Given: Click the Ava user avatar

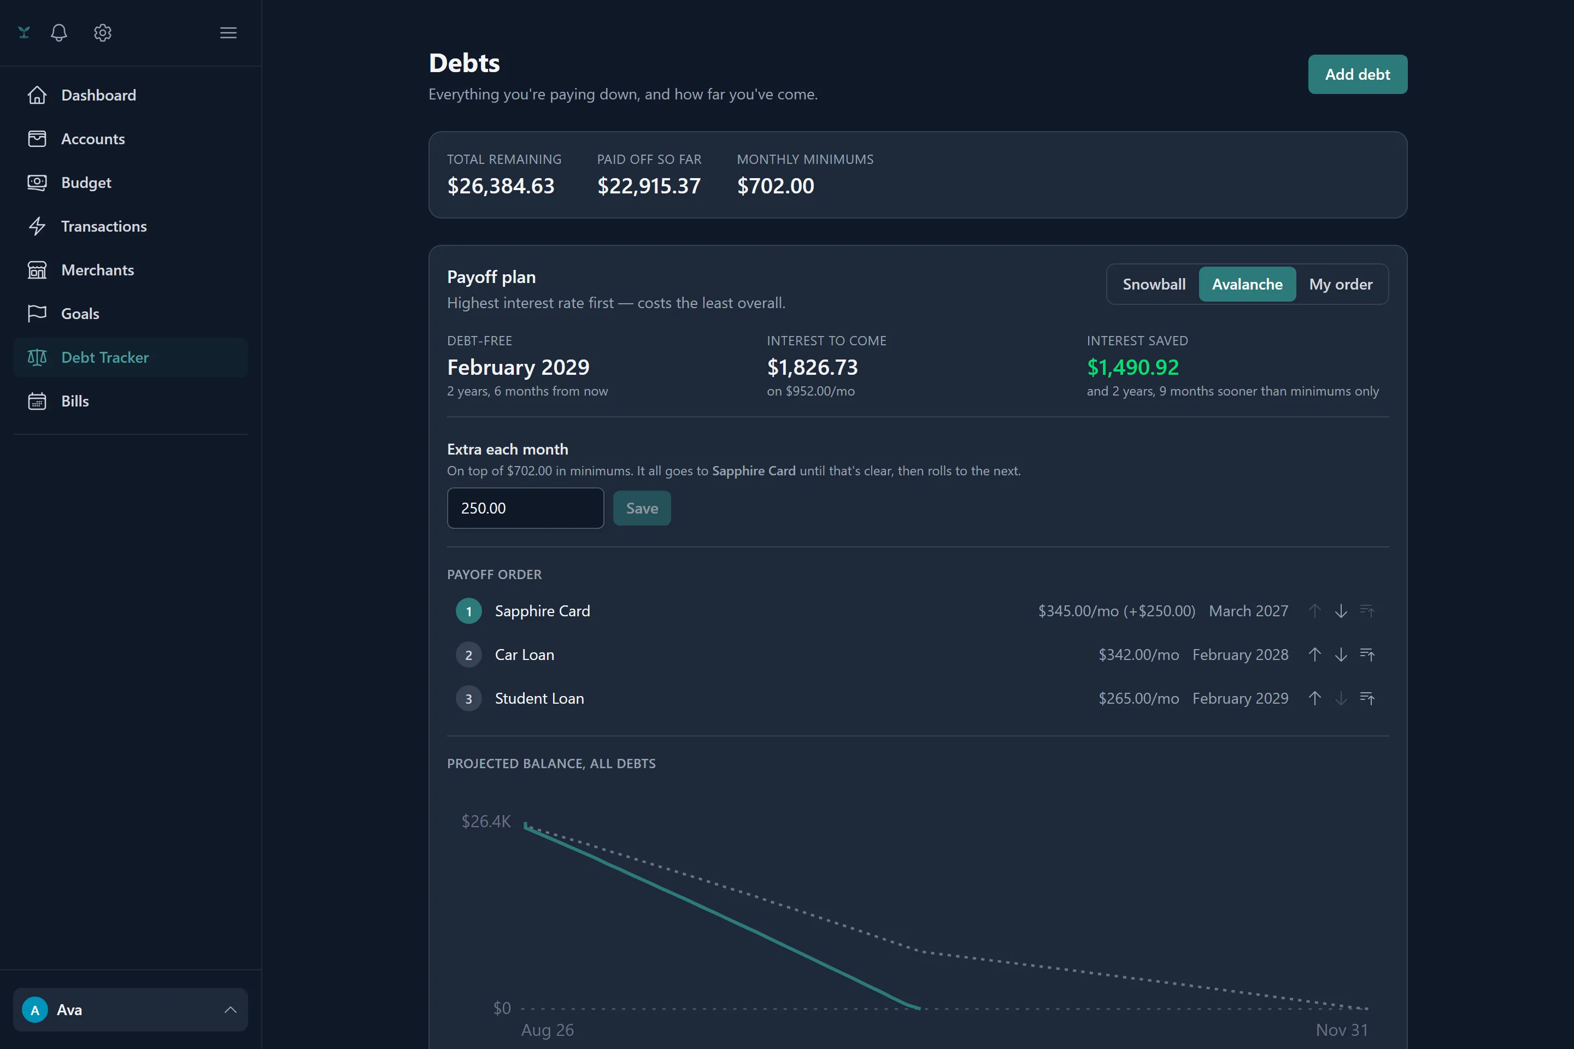Looking at the screenshot, I should [35, 1010].
